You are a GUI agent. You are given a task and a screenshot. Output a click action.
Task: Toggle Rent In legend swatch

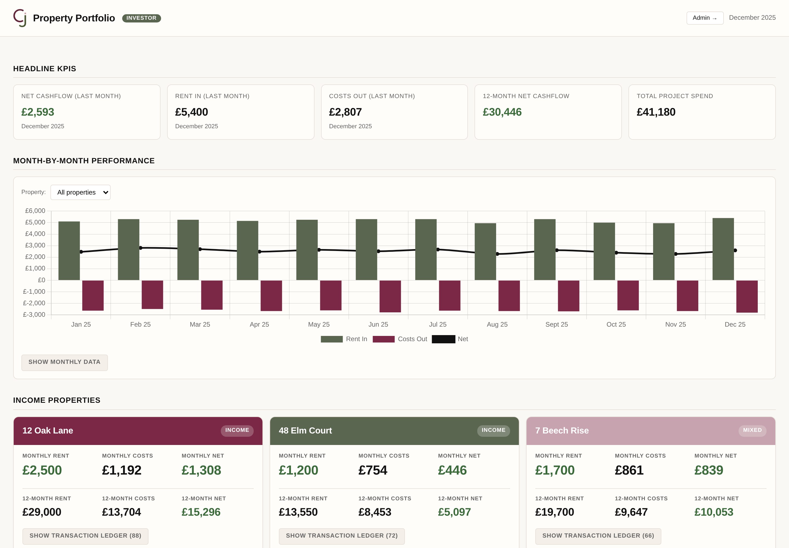(332, 339)
